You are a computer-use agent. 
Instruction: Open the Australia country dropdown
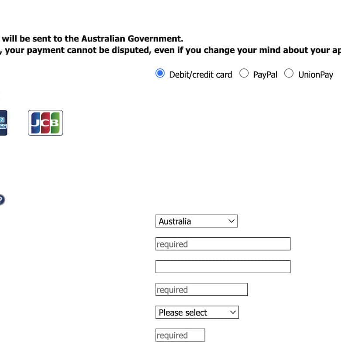pos(196,221)
